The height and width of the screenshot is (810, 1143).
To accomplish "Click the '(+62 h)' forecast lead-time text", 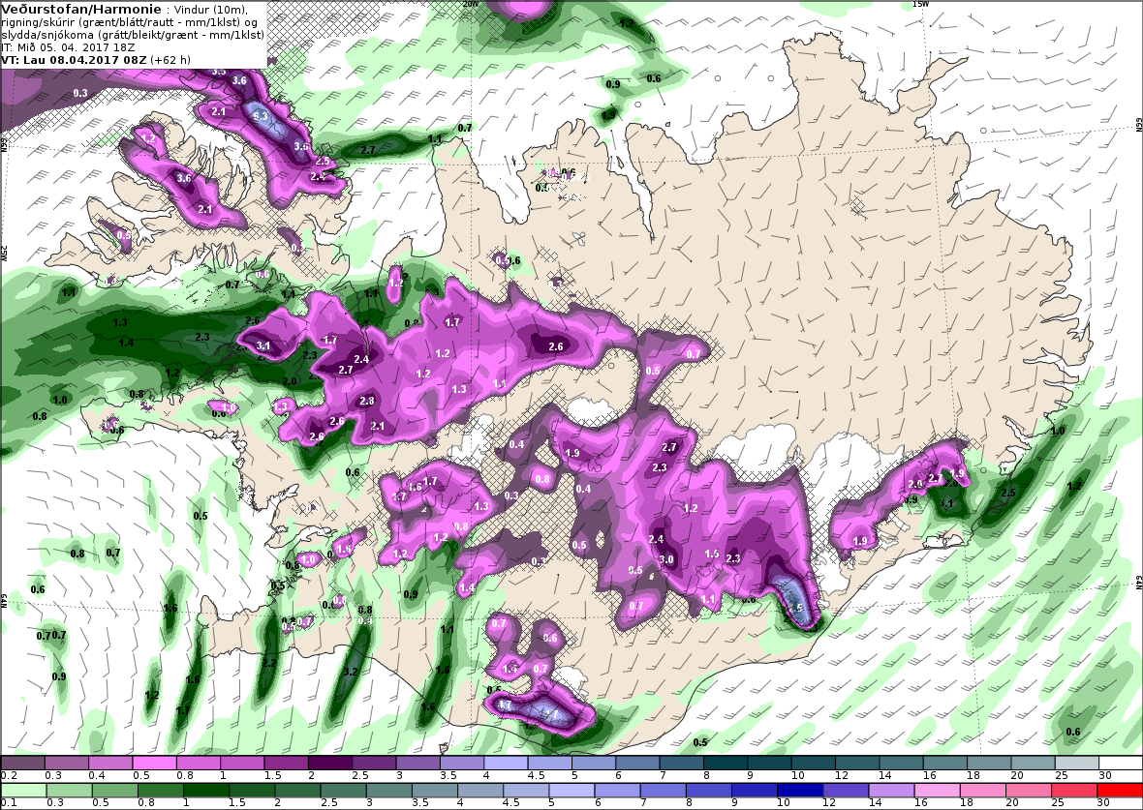I will click(x=170, y=60).
